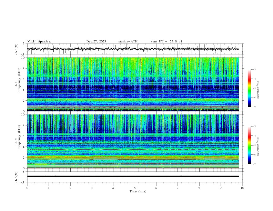Click the "2" kHz tick of ch.1 spectrogram

(x=24, y=101)
